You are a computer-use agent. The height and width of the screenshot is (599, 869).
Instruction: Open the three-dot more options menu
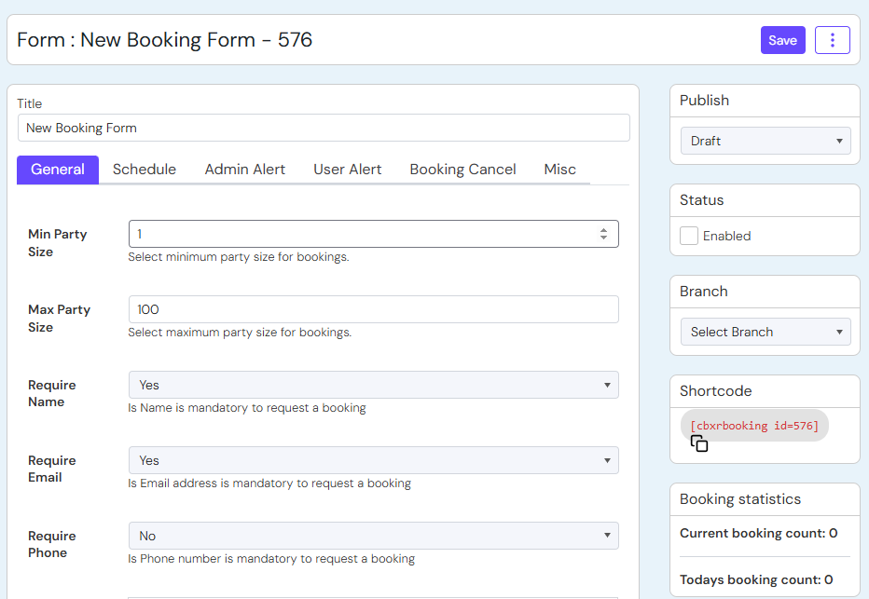point(832,40)
